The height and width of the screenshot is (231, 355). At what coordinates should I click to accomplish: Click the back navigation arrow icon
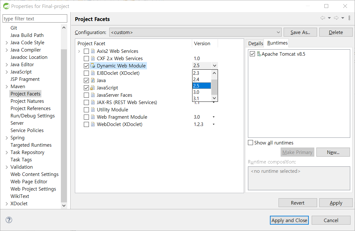[x=323, y=18]
